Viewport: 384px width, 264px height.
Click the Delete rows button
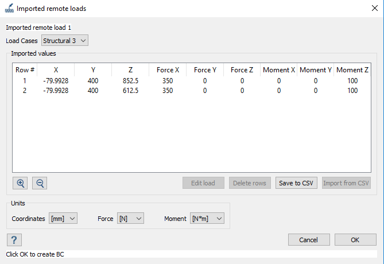[x=250, y=183]
